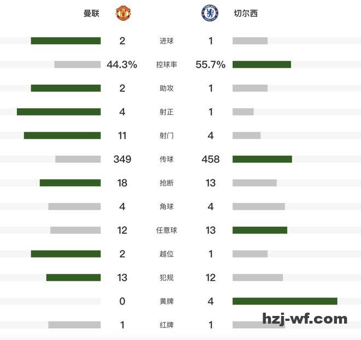Click Manchester United's green 犯规 bar
The image size is (361, 340).
tap(73, 278)
